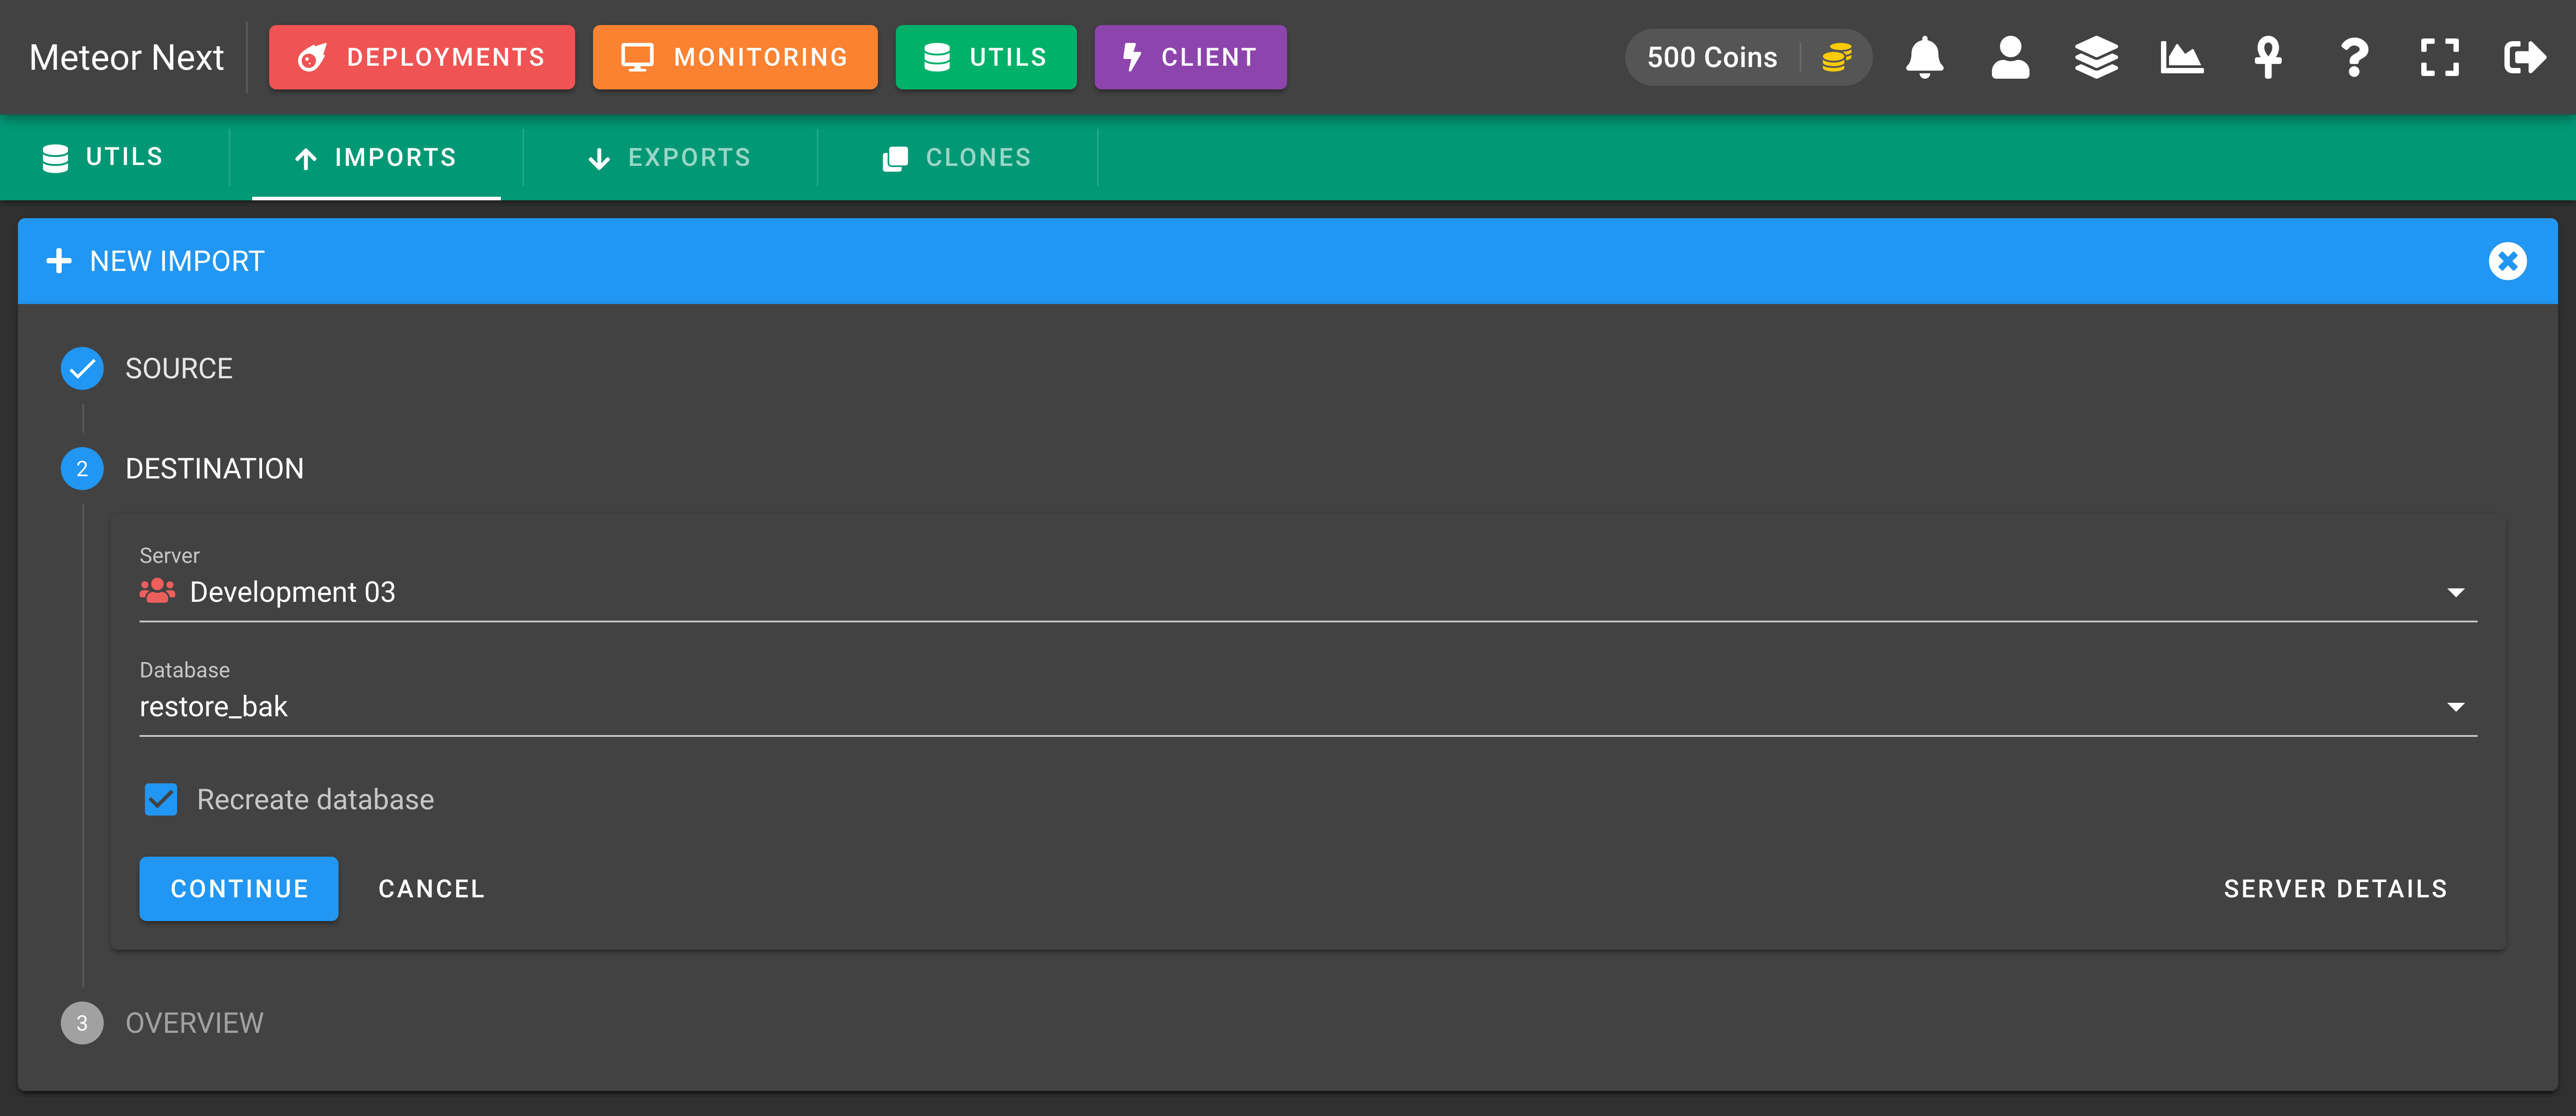Open Server Details
The height and width of the screenshot is (1116, 2576).
point(2336,888)
